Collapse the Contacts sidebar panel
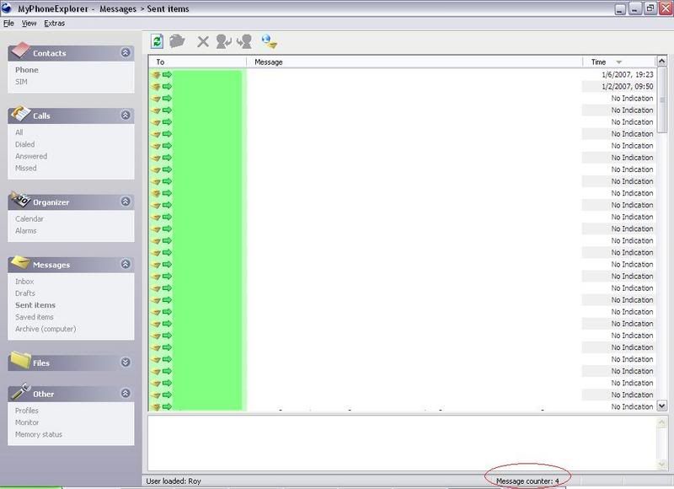674x489 pixels. pos(126,52)
